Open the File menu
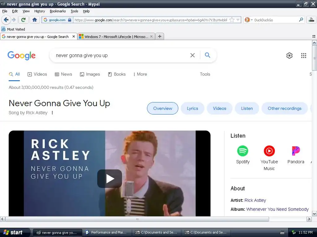 (x=5, y=11)
